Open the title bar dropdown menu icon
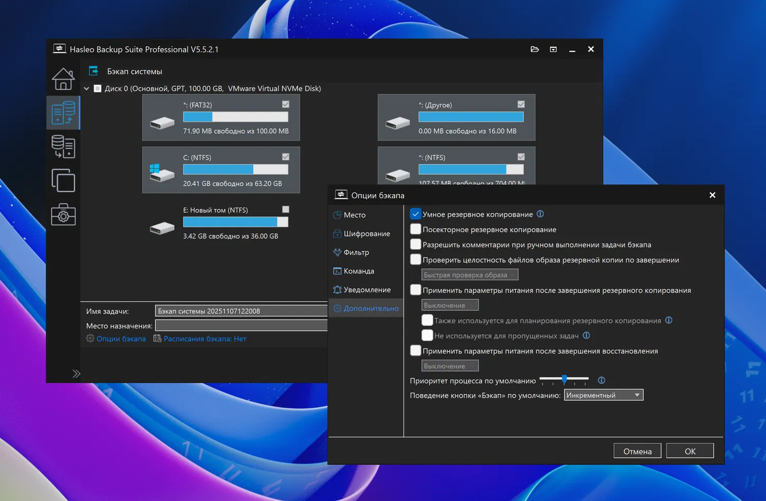Viewport: 766px width, 501px height. pyautogui.click(x=553, y=49)
